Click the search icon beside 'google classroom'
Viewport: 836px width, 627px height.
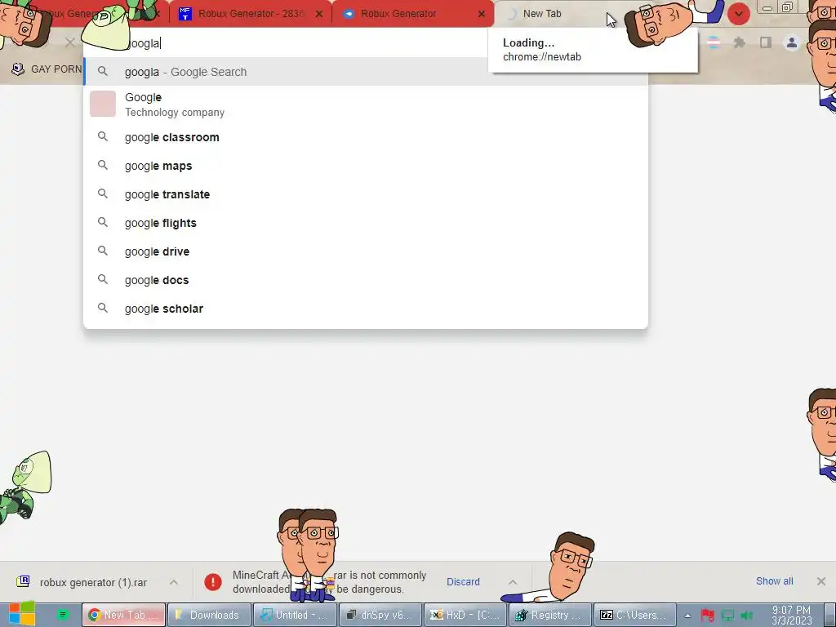(102, 136)
